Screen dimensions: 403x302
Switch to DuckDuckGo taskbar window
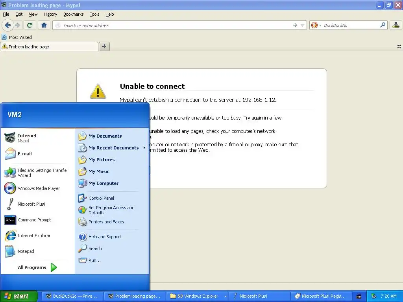pyautogui.click(x=73, y=296)
